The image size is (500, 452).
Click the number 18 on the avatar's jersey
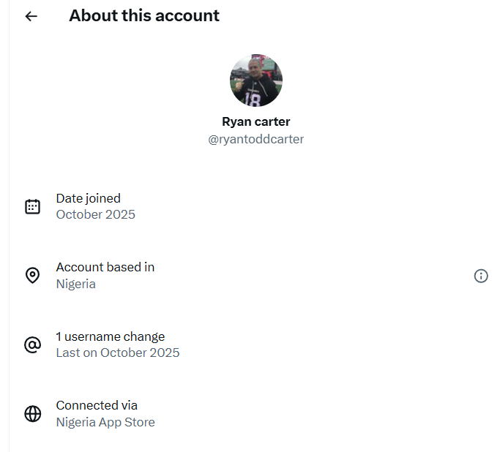253,99
